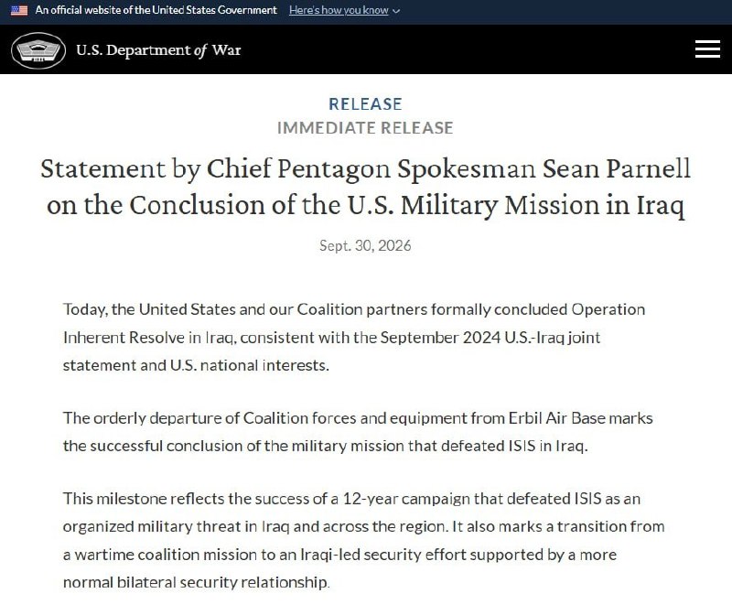Image resolution: width=732 pixels, height=615 pixels.
Task: Open the hamburger navigation menu
Action: point(707,49)
